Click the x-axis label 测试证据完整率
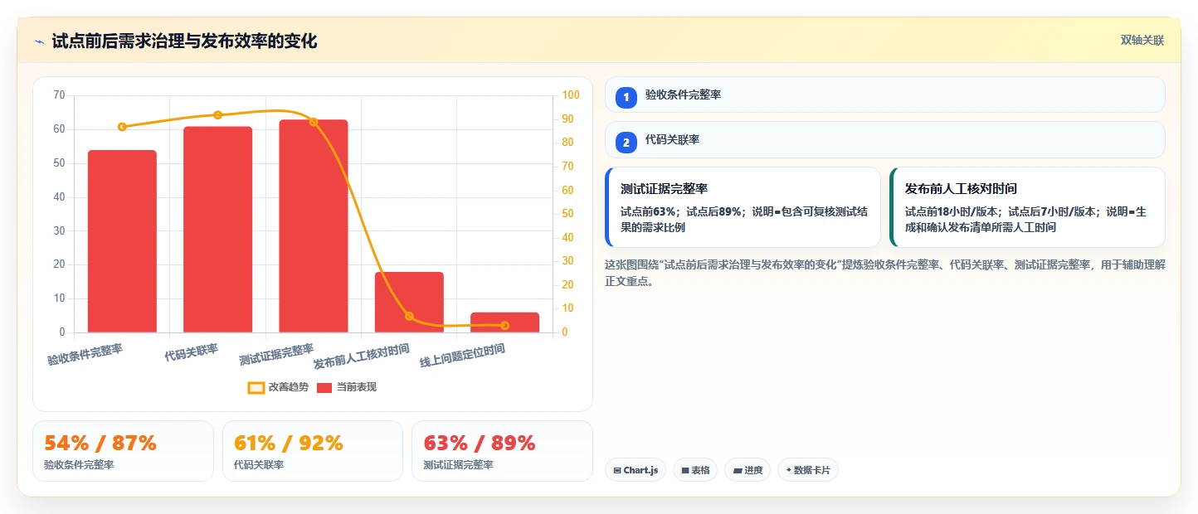 [276, 355]
